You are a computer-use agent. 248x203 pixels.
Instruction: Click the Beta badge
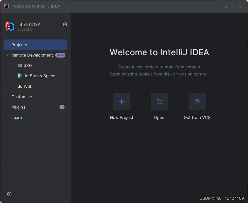click(60, 55)
